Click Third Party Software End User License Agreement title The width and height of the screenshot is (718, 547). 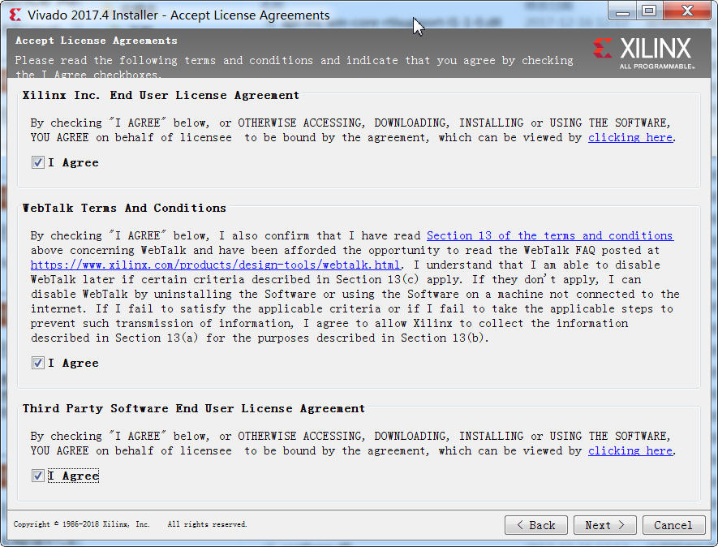(x=194, y=409)
